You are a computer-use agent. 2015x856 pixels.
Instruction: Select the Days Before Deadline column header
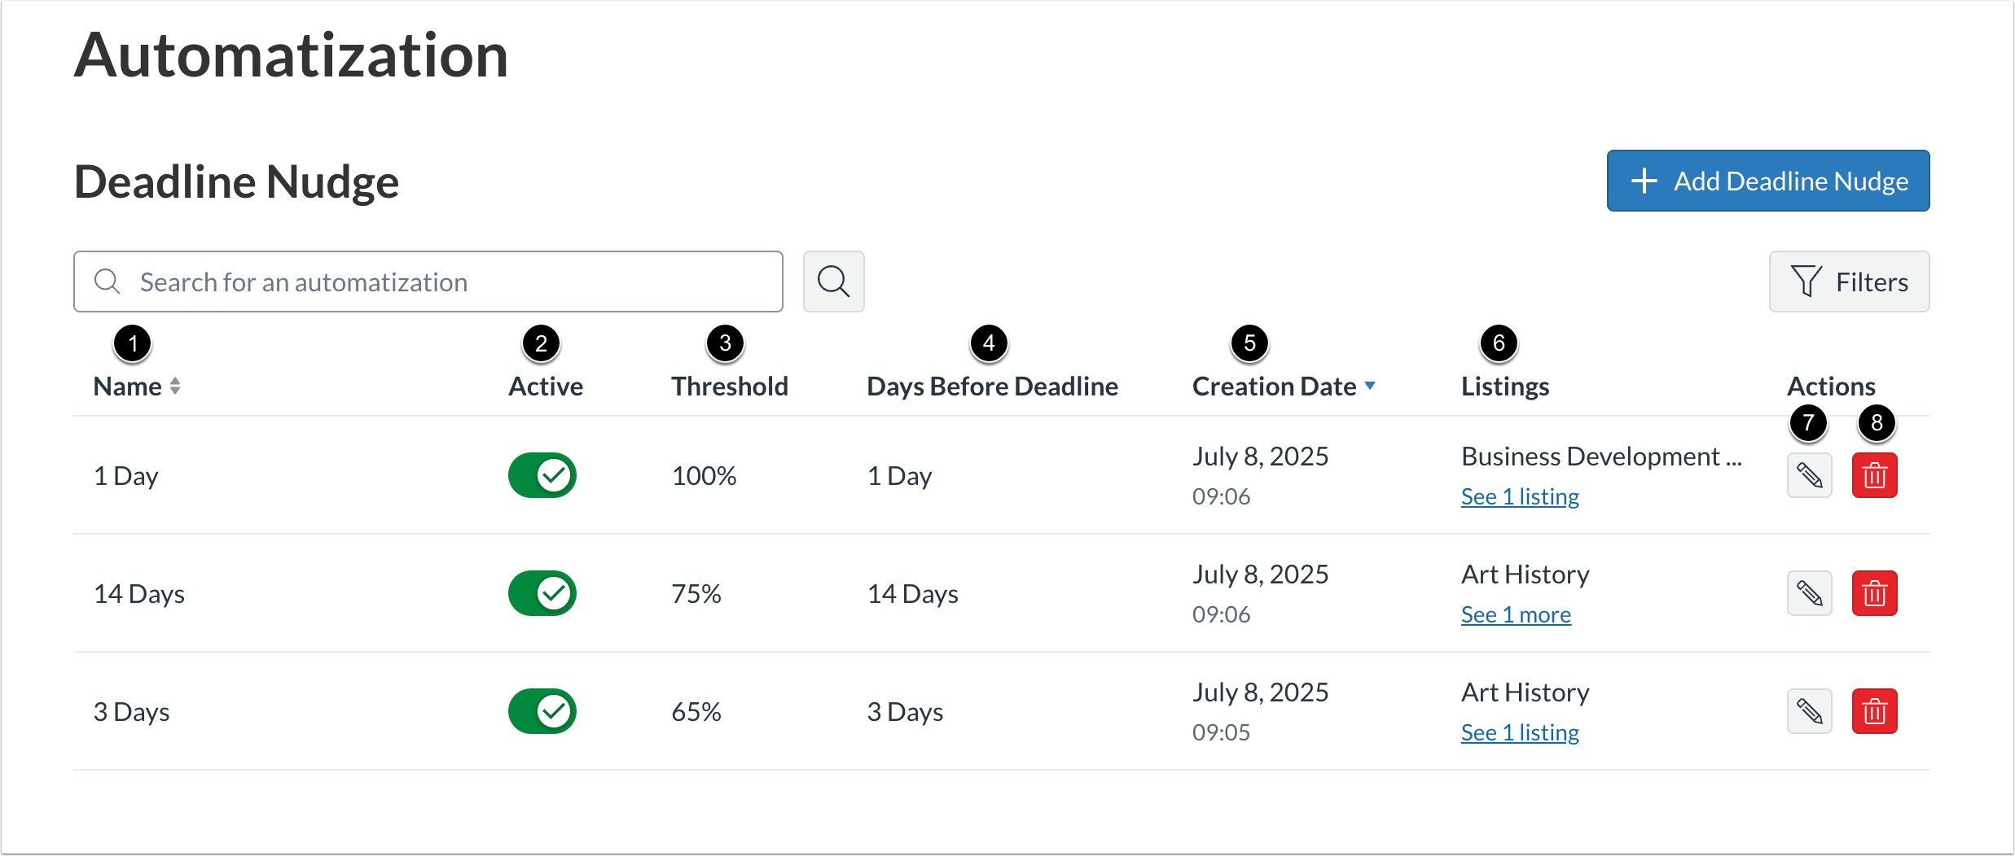pyautogui.click(x=992, y=386)
